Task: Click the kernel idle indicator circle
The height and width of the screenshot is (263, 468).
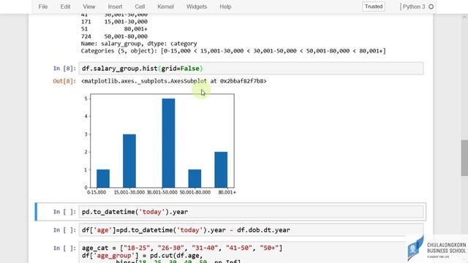Action: [x=431, y=7]
